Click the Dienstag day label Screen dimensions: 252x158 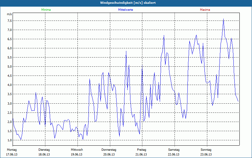click(44, 150)
